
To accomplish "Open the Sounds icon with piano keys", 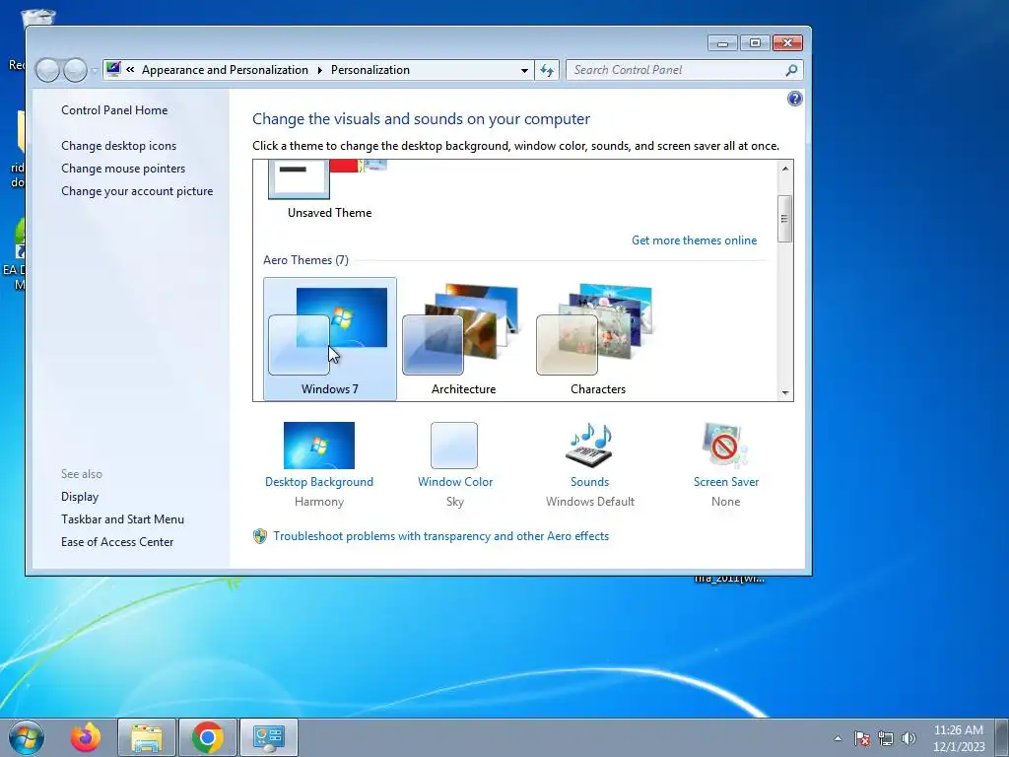I will [x=589, y=446].
